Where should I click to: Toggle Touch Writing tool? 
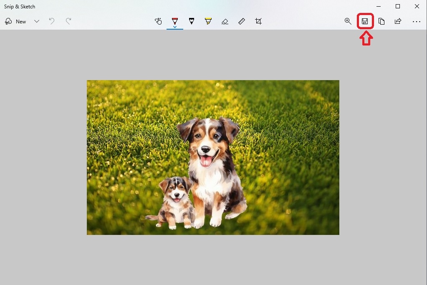tap(158, 21)
